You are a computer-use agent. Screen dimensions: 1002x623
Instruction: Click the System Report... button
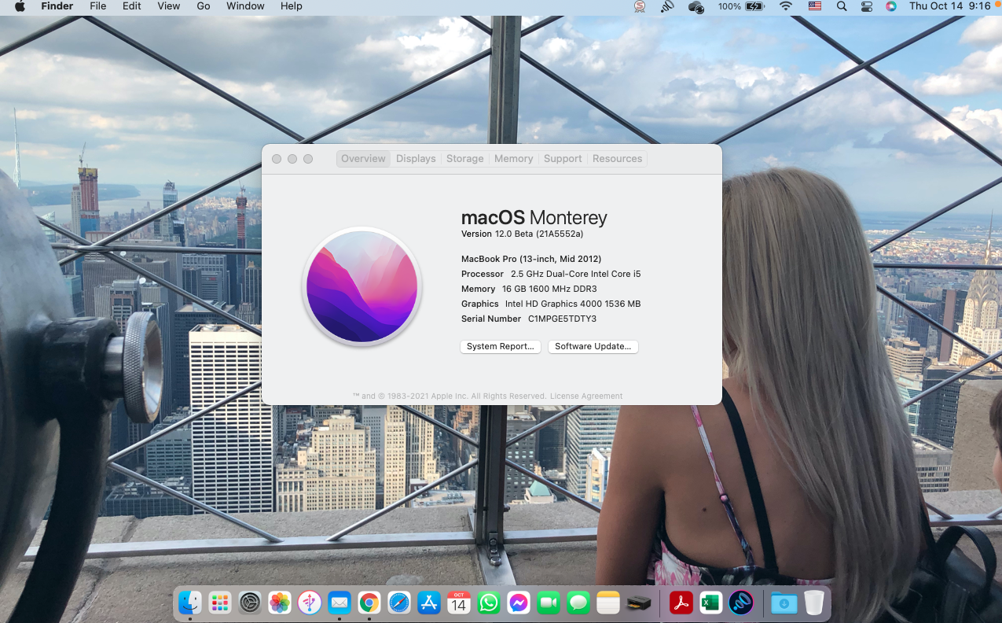click(501, 347)
